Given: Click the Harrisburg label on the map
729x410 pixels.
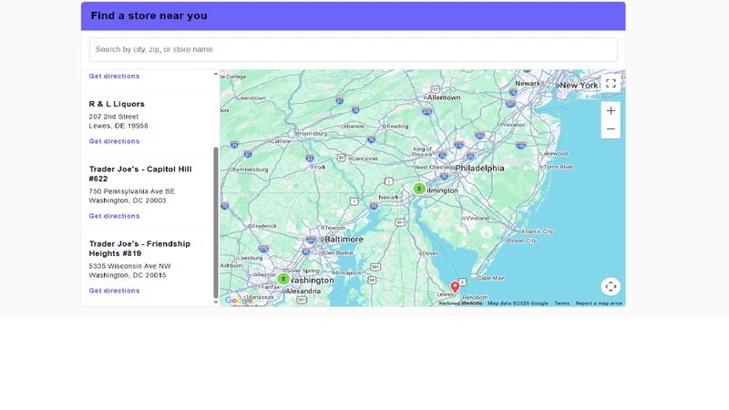Looking at the screenshot, I should [x=313, y=133].
